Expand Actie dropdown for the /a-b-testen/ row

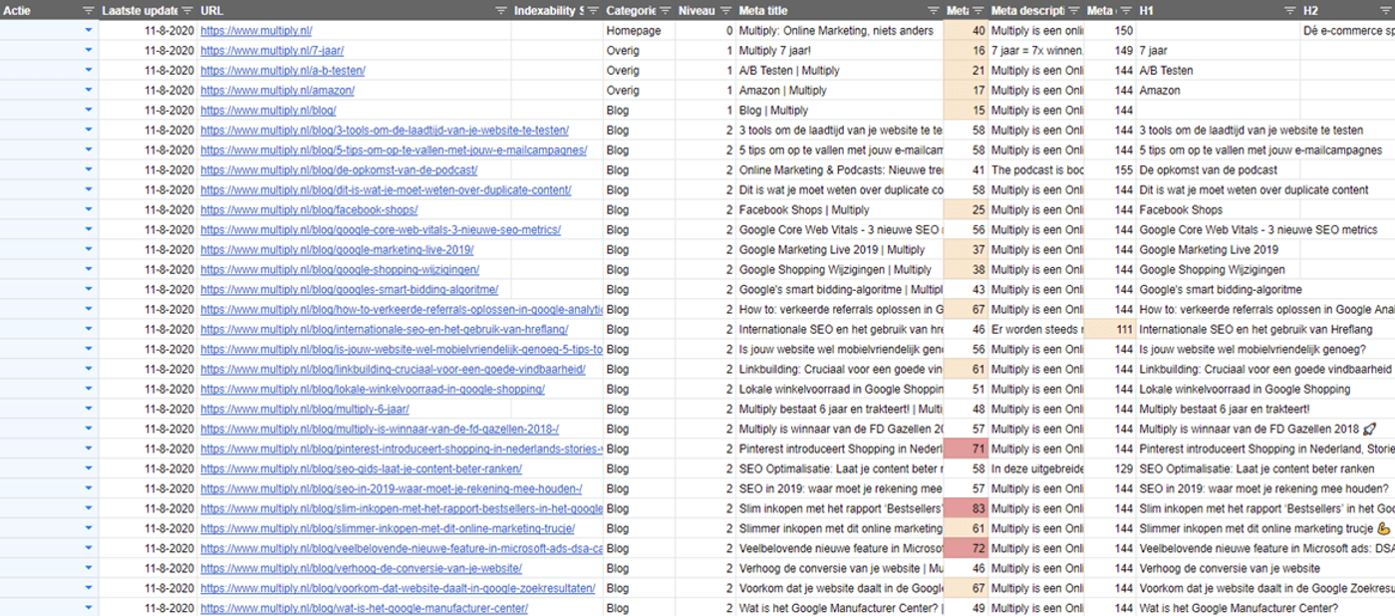[x=88, y=71]
